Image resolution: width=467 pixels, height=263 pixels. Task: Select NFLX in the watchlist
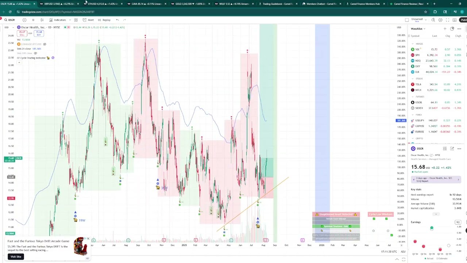436,90
